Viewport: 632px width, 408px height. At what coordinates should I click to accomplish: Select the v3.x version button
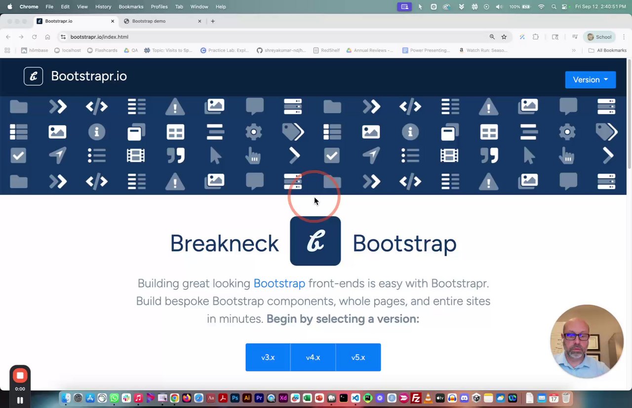(268, 357)
